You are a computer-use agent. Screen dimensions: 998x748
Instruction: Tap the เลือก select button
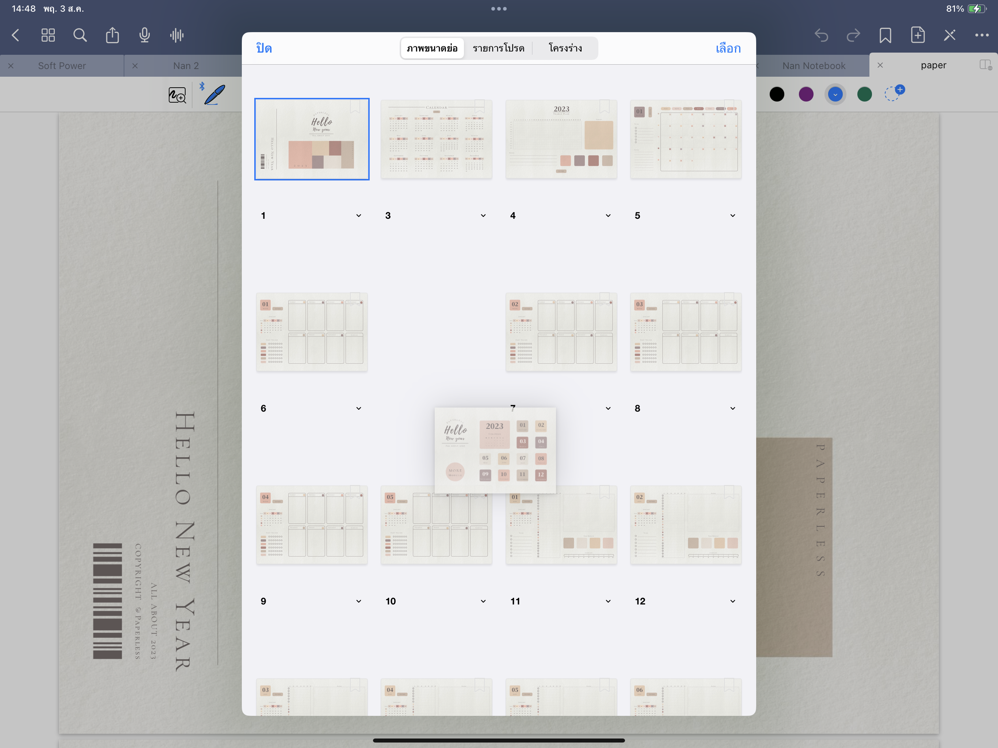(x=728, y=48)
